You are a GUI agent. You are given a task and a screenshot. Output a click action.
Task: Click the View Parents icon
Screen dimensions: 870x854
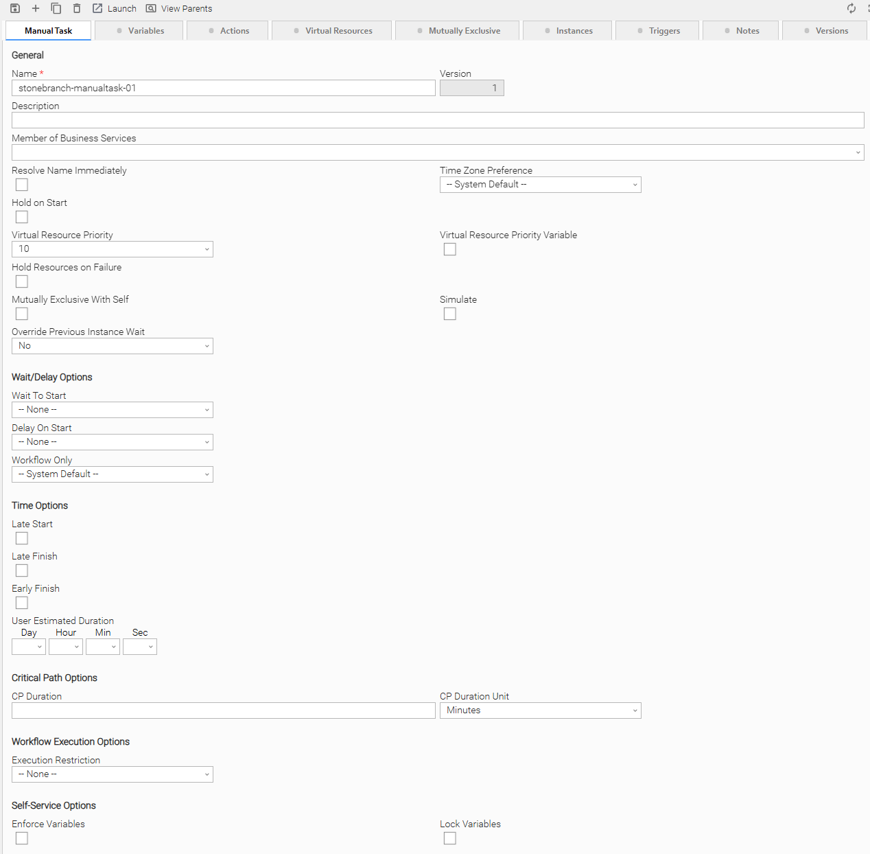151,8
